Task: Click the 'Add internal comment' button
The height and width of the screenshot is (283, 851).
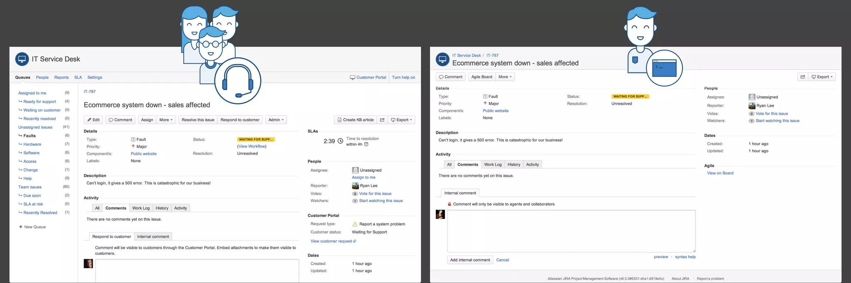Action: pos(470,260)
